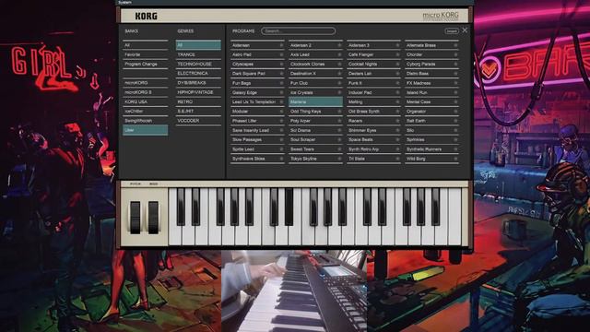Viewport: 590px width, 332px height.
Task: Select the All genre filter
Action: point(198,45)
